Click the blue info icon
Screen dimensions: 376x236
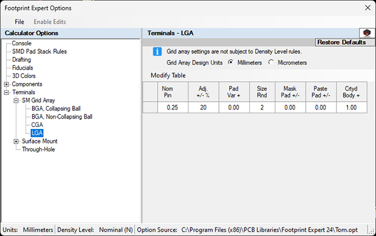[x=157, y=51]
